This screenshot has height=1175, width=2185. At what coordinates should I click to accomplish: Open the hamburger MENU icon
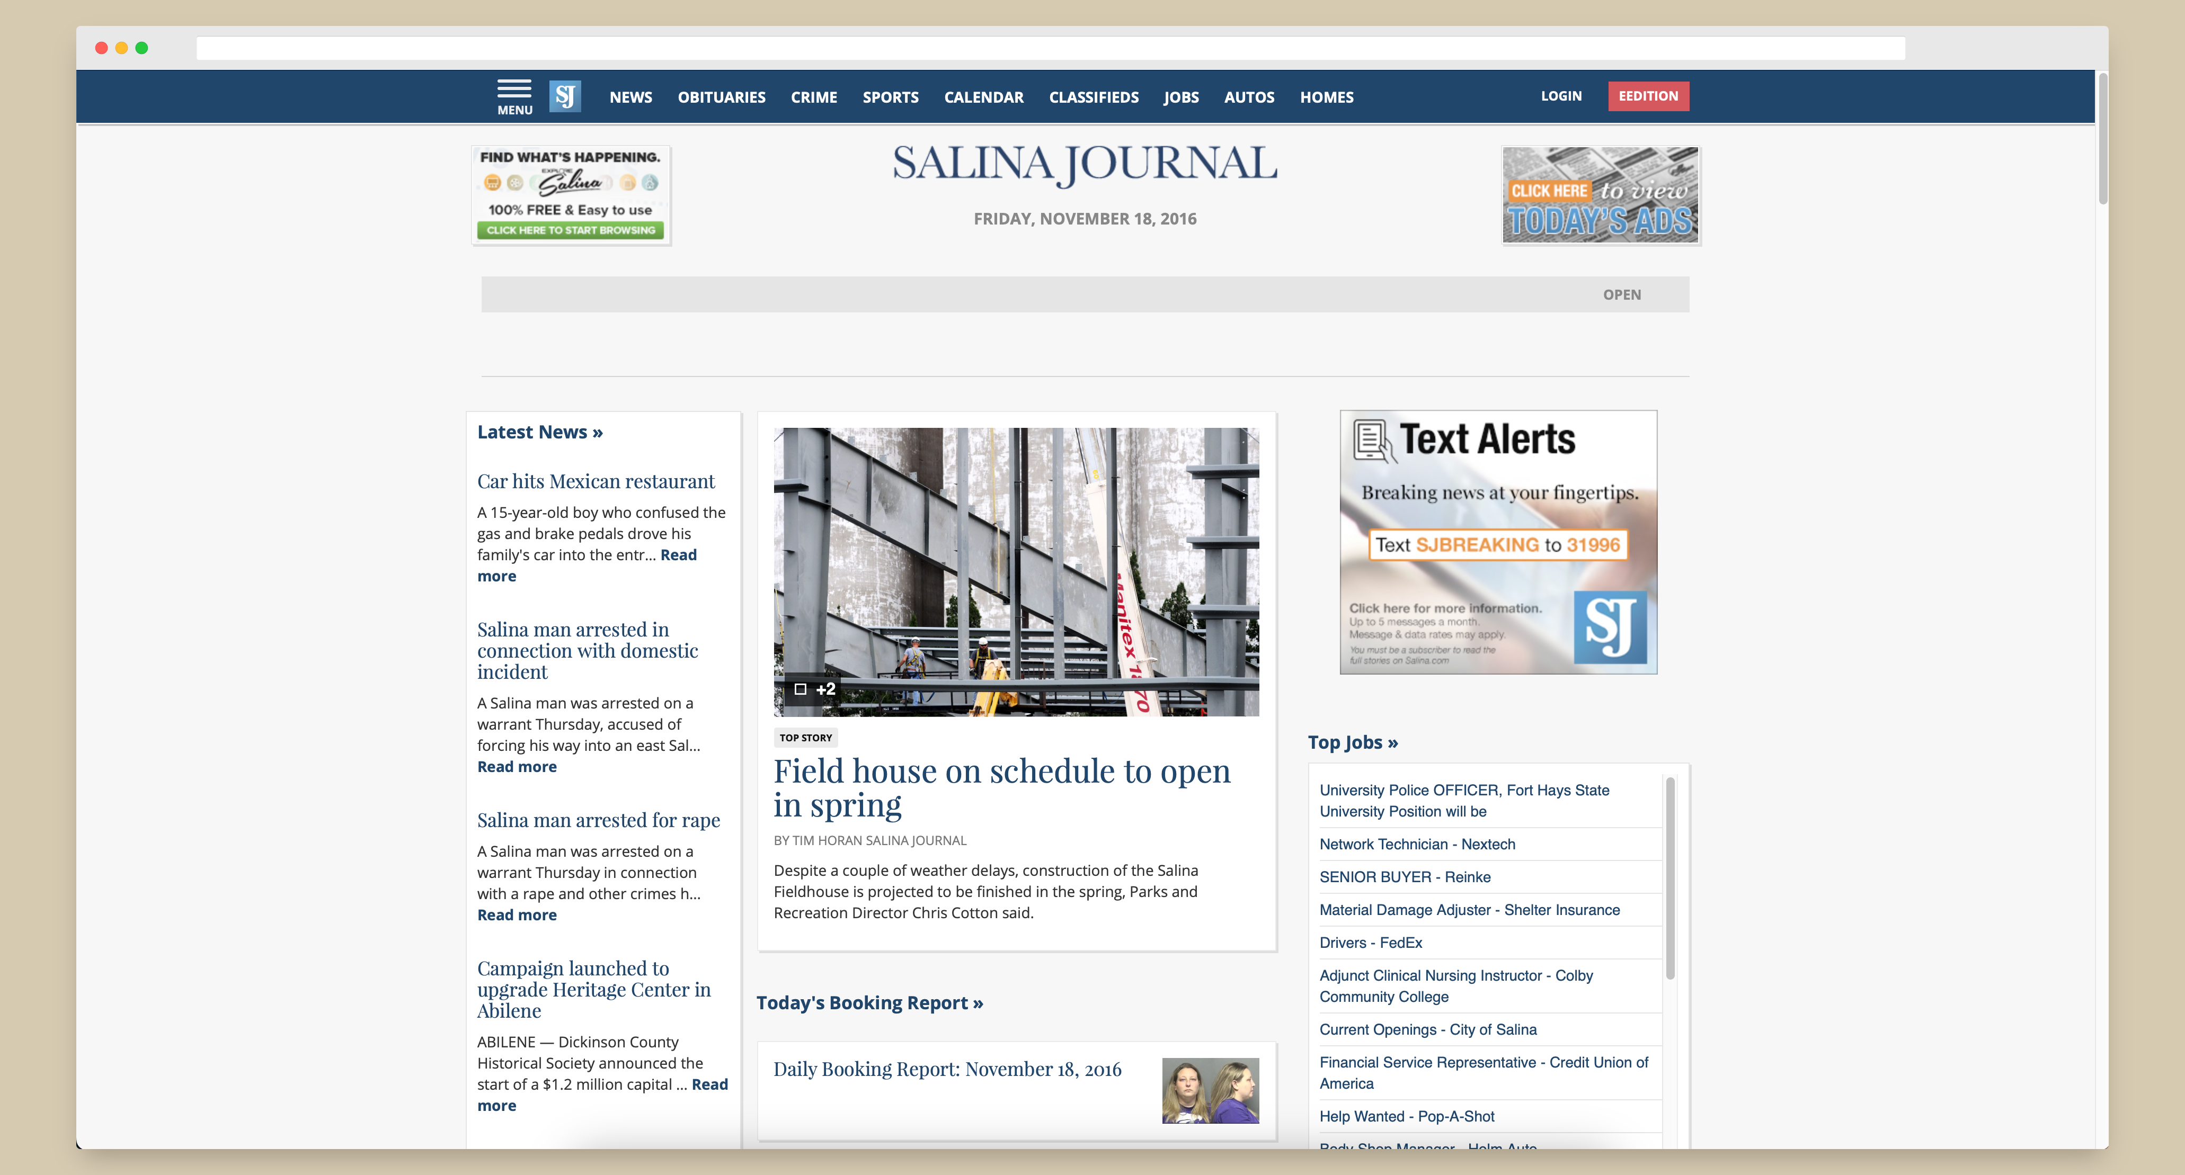(514, 97)
